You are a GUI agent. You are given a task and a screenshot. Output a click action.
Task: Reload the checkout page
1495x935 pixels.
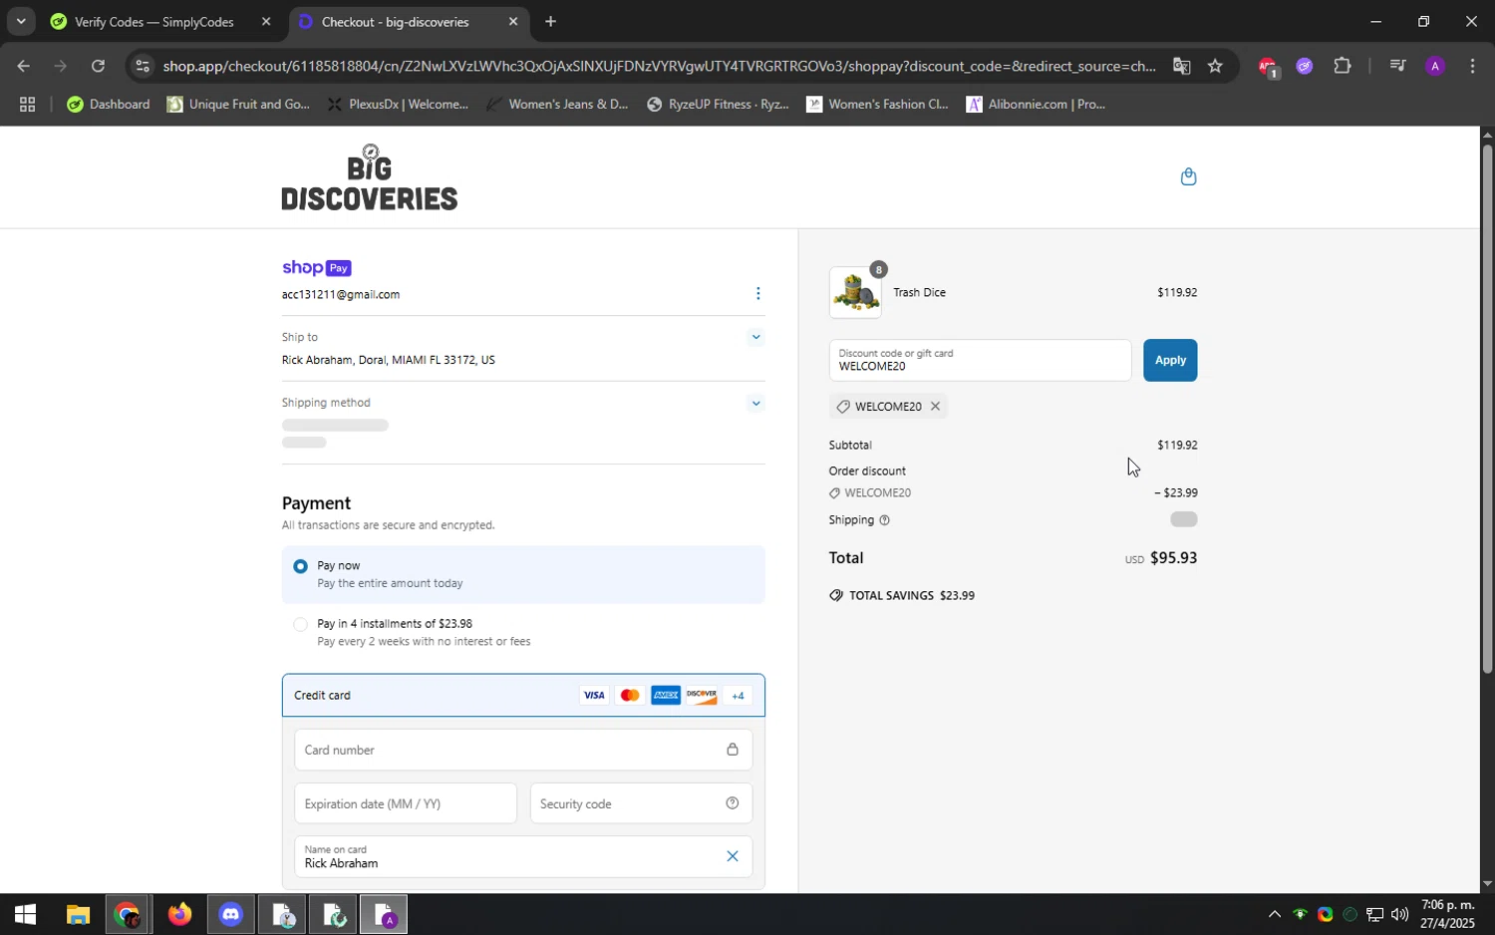(x=98, y=67)
